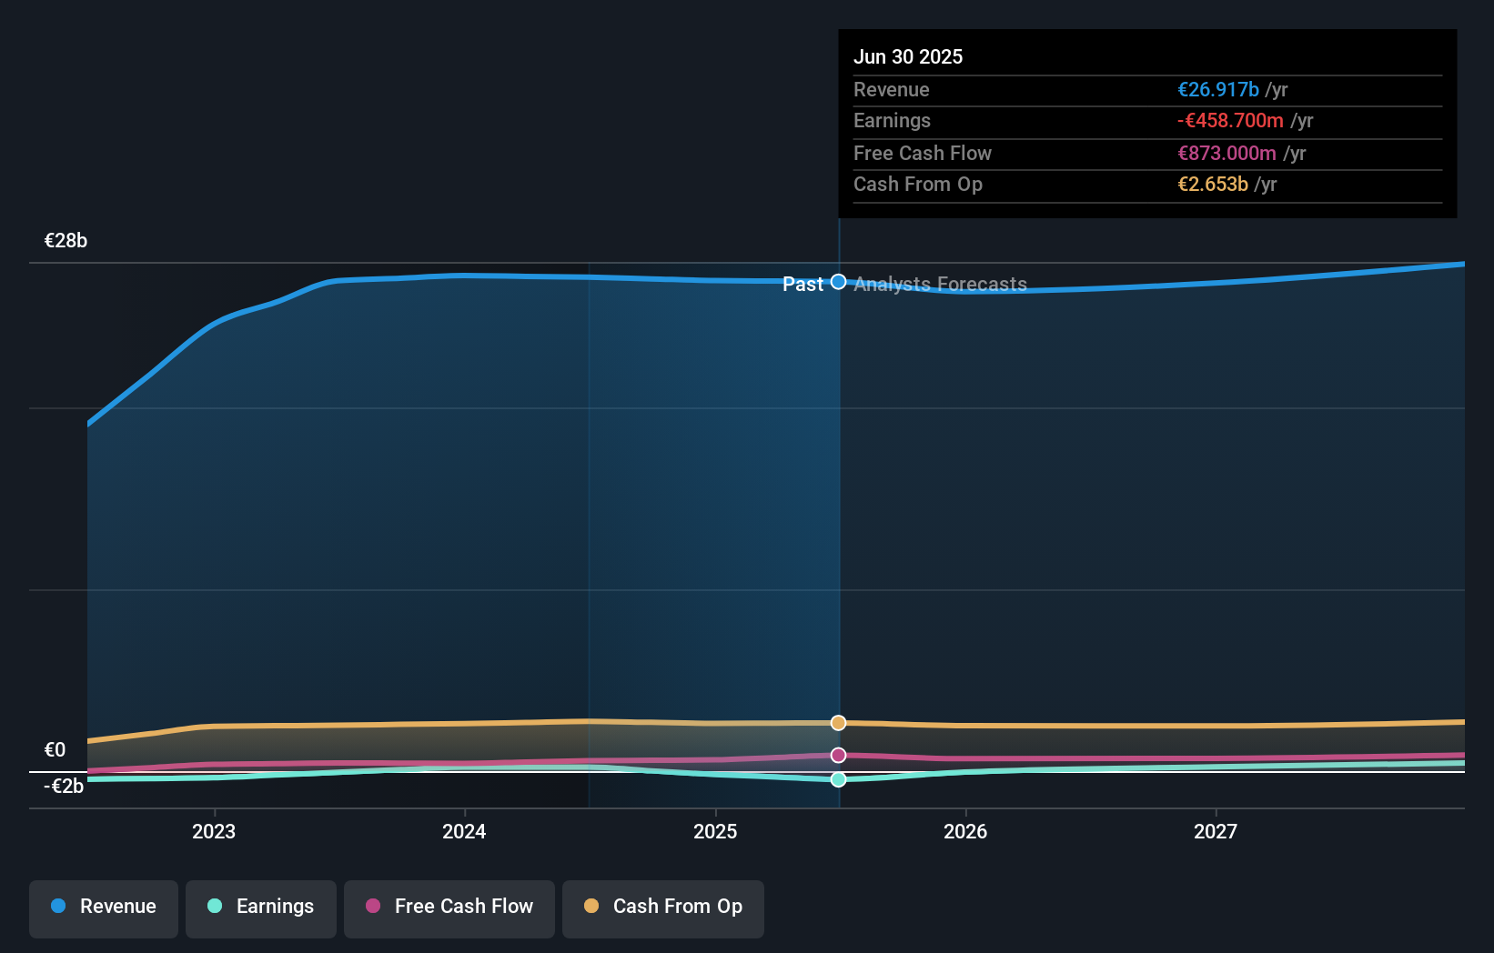Image resolution: width=1494 pixels, height=953 pixels.
Task: Click the 2024 year label on the axis
Action: tap(464, 830)
